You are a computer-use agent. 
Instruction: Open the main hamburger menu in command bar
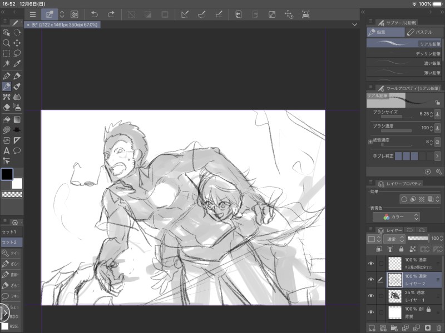33,14
